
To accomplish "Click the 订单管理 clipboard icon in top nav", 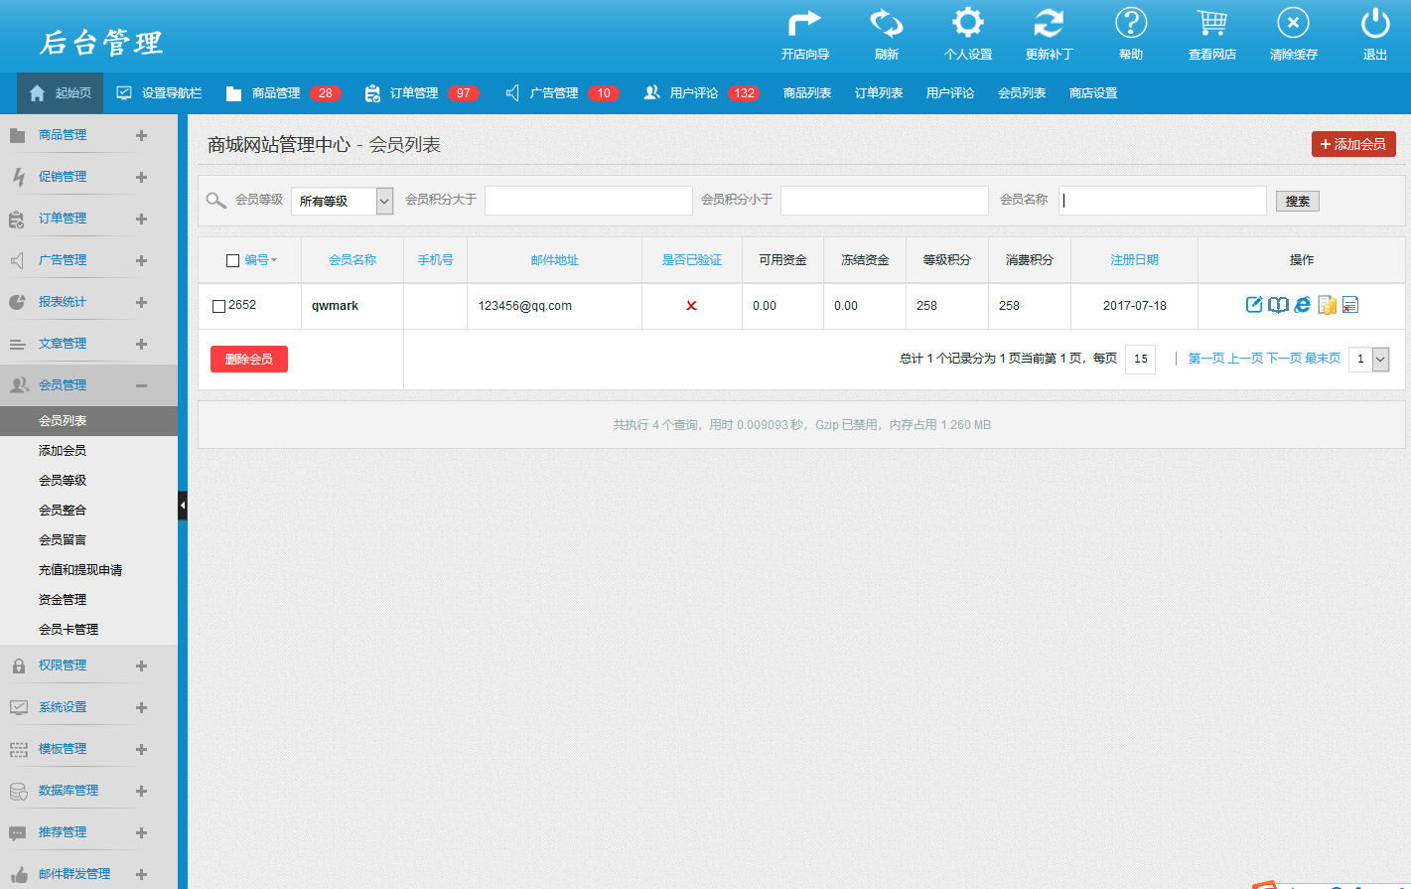I will click(x=372, y=93).
